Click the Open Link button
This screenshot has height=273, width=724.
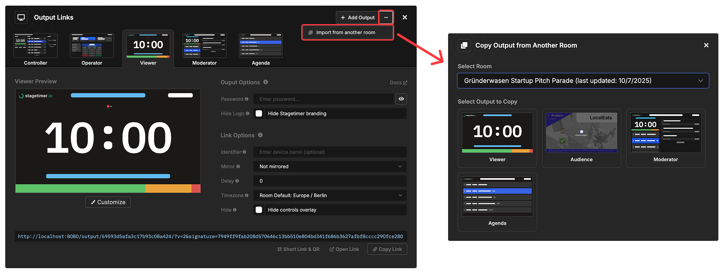tap(344, 249)
